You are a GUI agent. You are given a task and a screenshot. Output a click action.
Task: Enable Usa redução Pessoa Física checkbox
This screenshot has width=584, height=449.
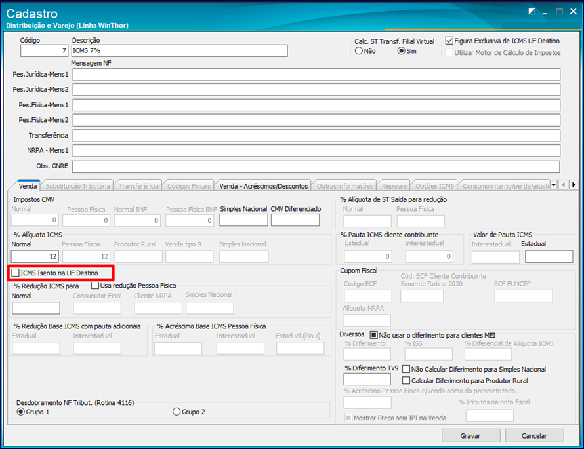95,285
